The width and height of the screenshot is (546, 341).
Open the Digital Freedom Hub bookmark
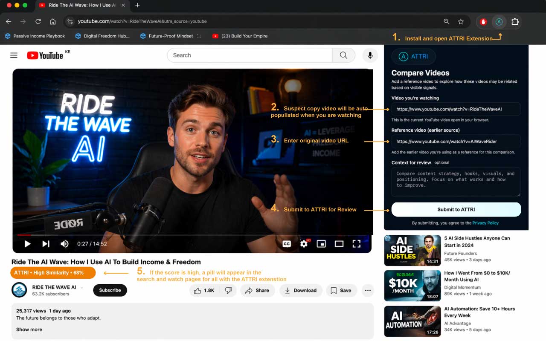(102, 36)
